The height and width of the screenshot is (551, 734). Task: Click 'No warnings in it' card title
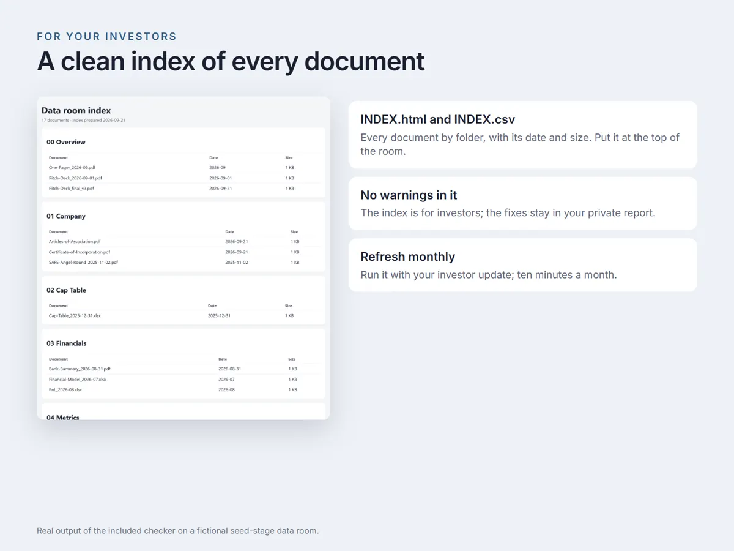pyautogui.click(x=409, y=195)
